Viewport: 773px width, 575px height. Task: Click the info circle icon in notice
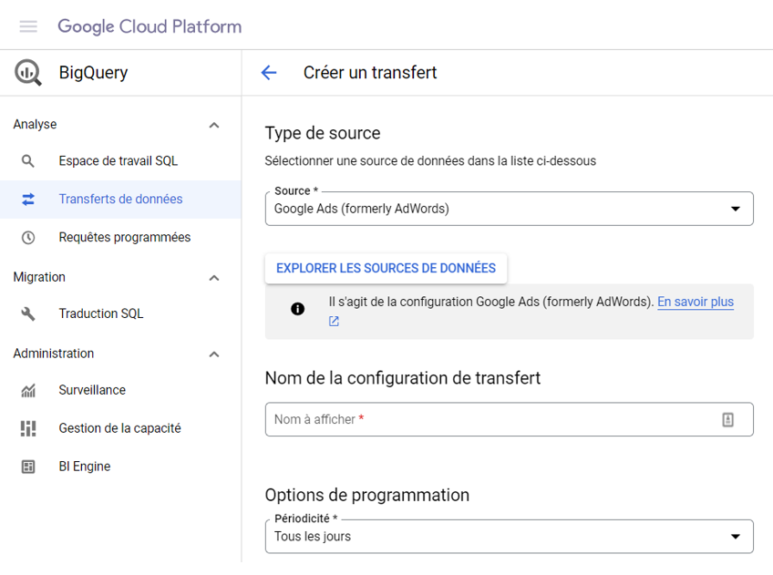[298, 309]
